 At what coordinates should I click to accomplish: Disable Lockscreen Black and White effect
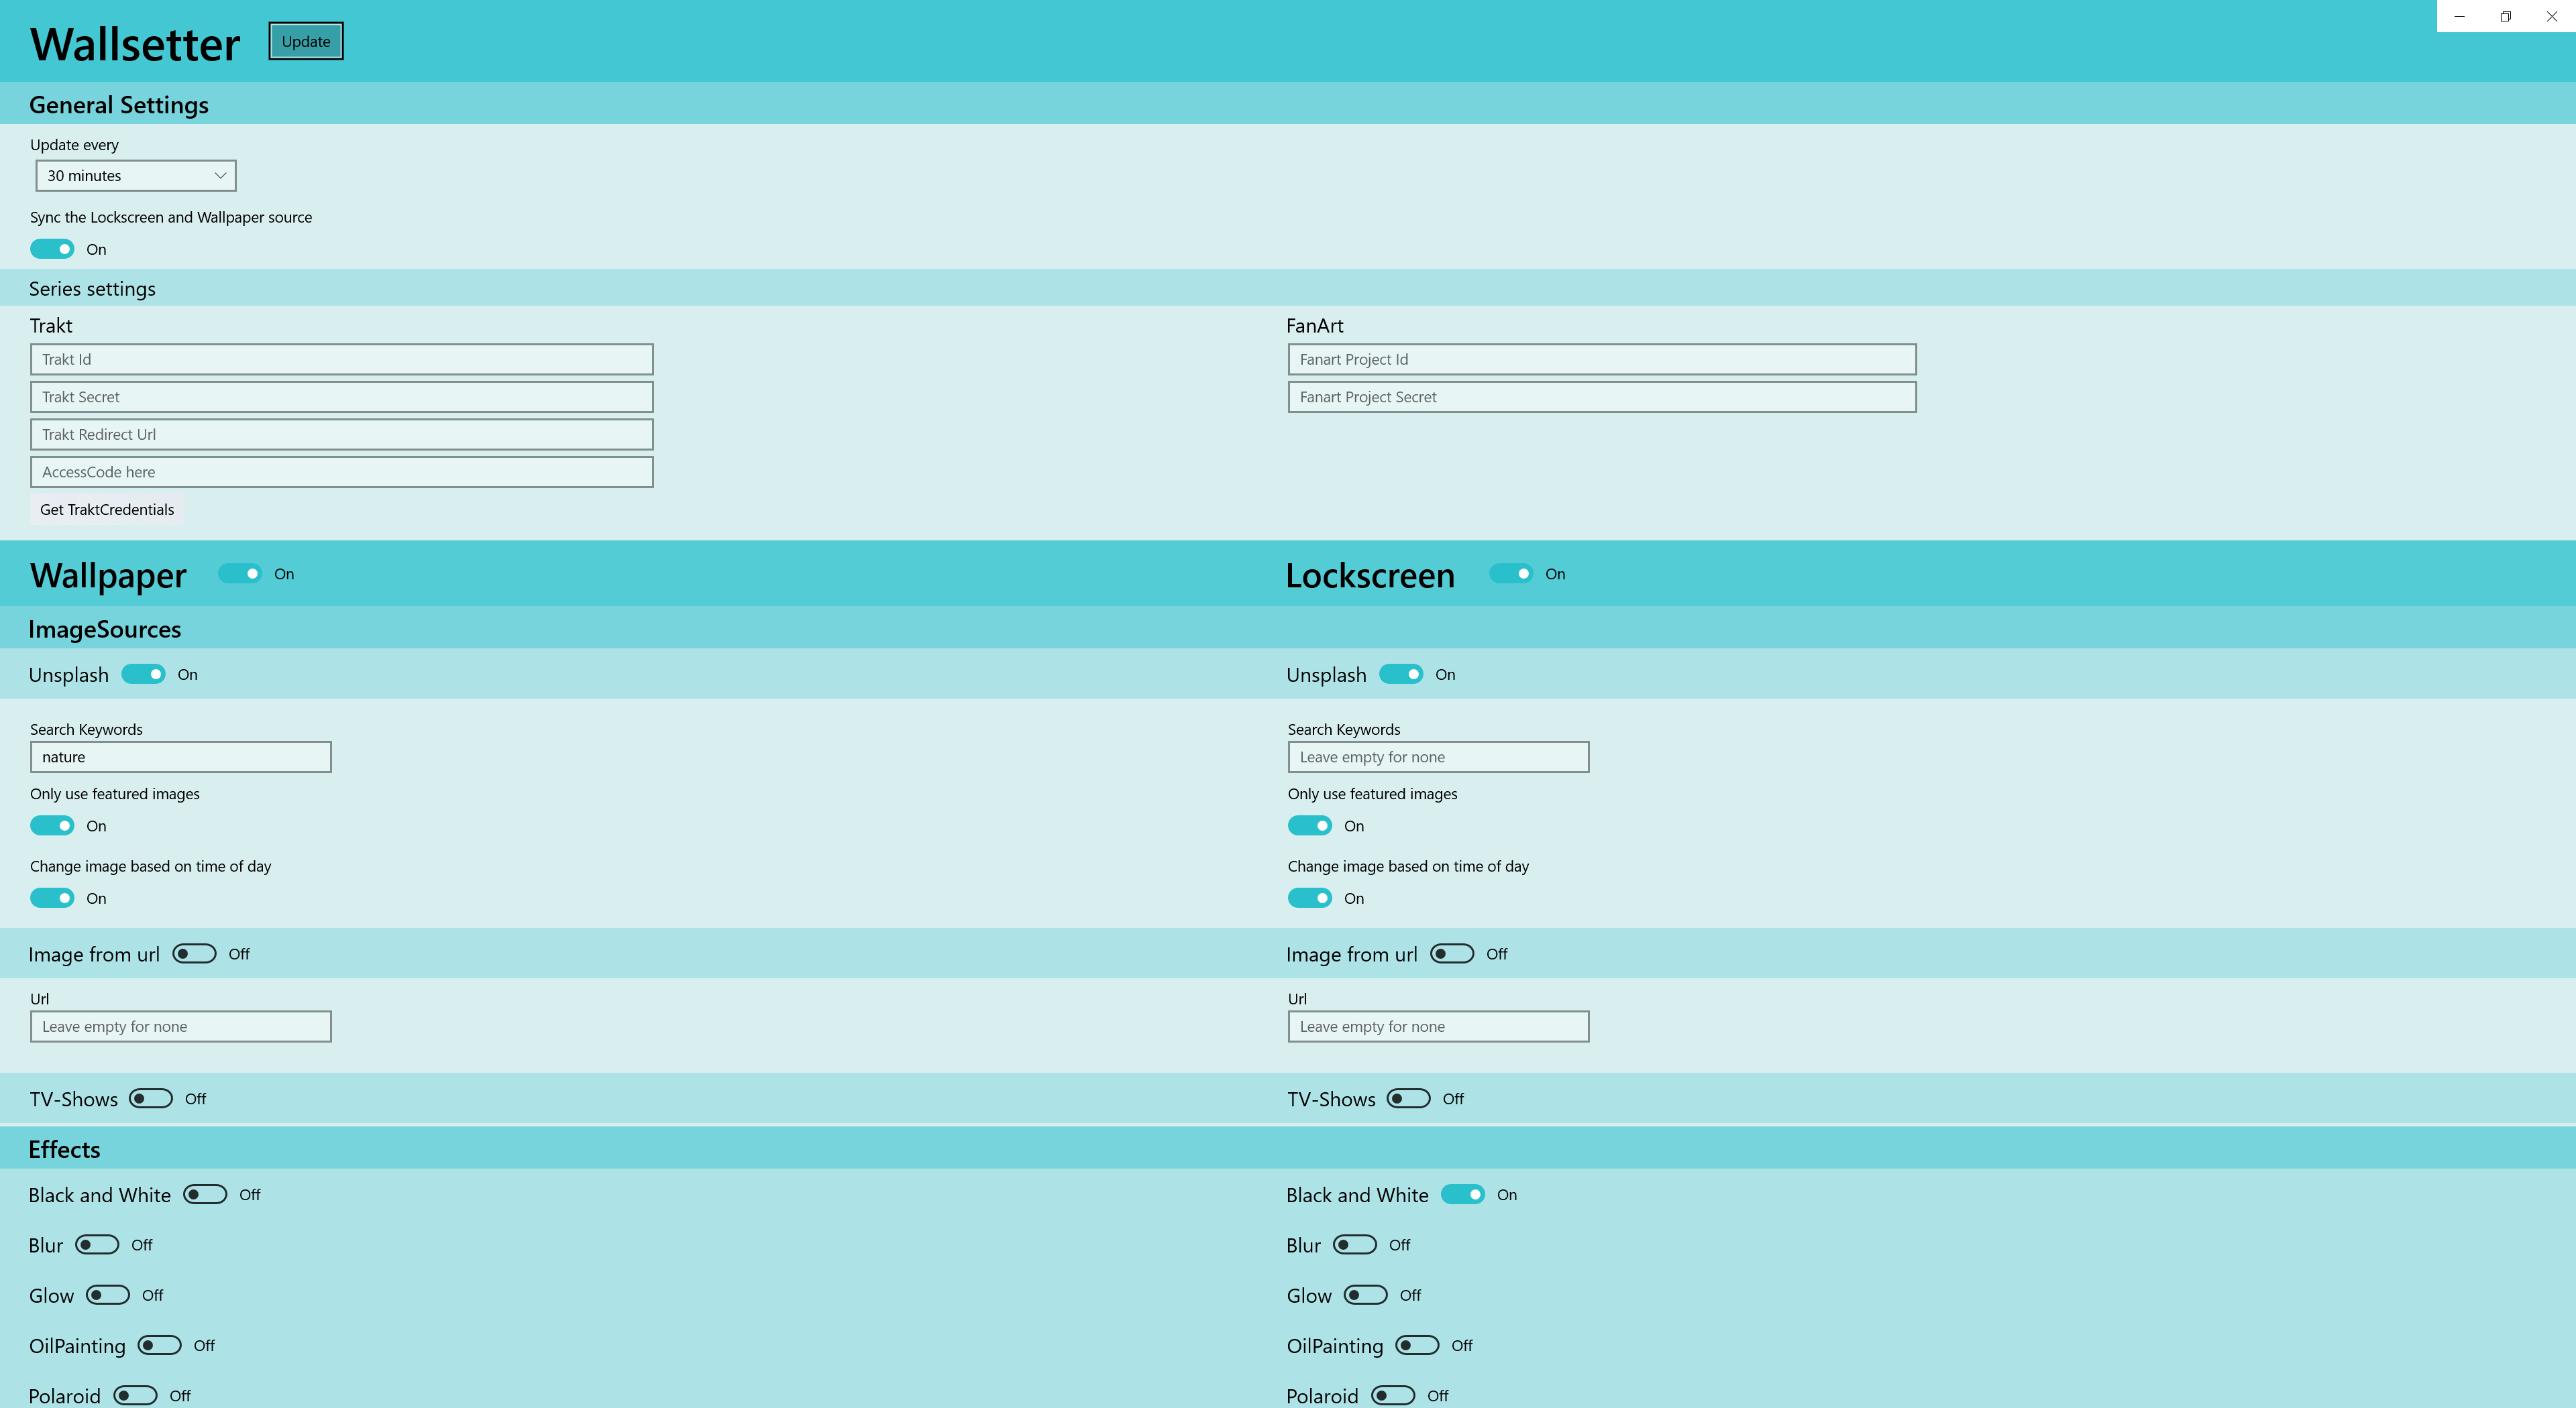pos(1462,1195)
